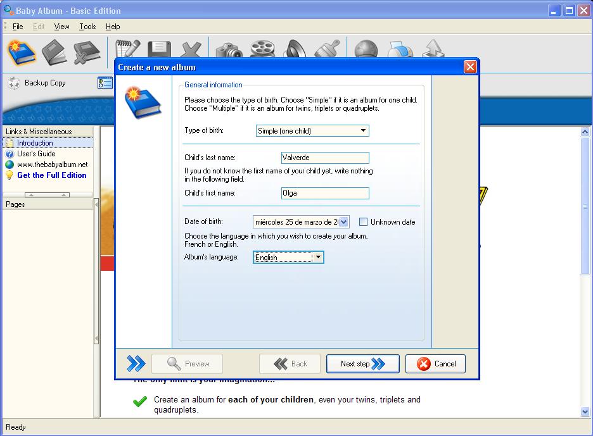Click the new album book icon in toolbar
The image size is (593, 436).
click(x=22, y=52)
